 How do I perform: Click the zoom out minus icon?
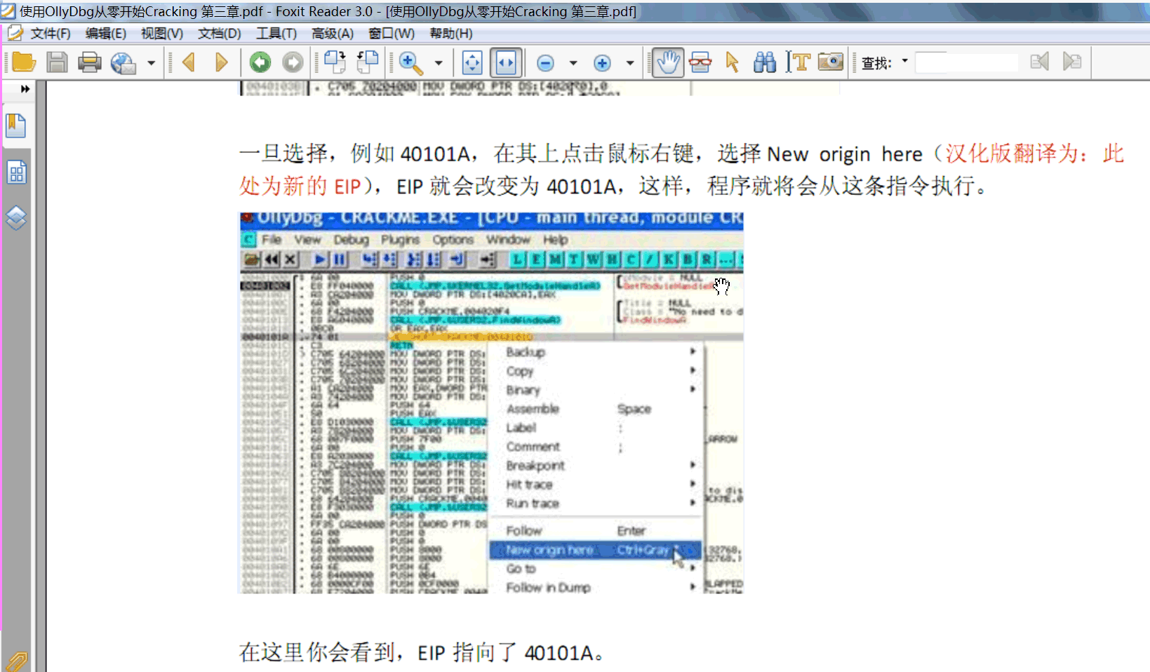coord(545,63)
